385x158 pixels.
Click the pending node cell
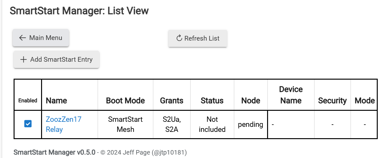(x=251, y=124)
